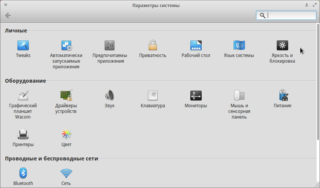320x188 pixels.
Task: Open Рабочий стол settings
Action: pos(196,46)
